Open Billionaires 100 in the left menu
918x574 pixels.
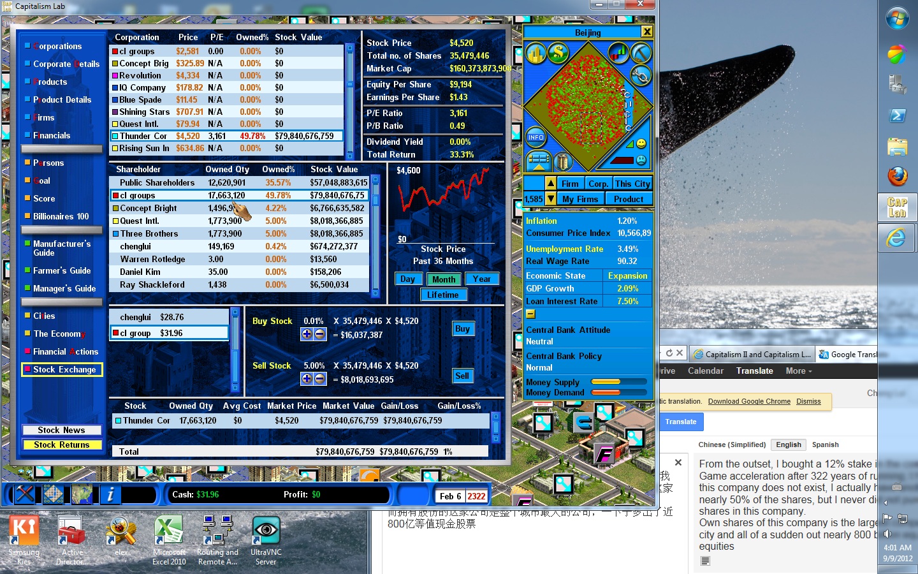coord(61,216)
